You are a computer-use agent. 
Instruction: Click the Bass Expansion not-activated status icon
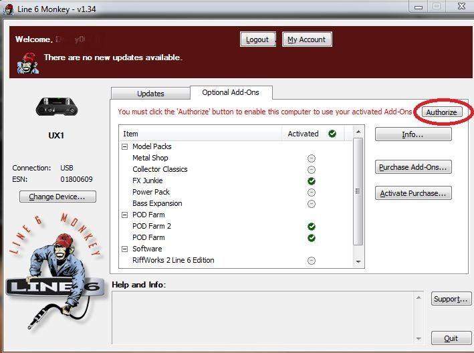pos(312,204)
